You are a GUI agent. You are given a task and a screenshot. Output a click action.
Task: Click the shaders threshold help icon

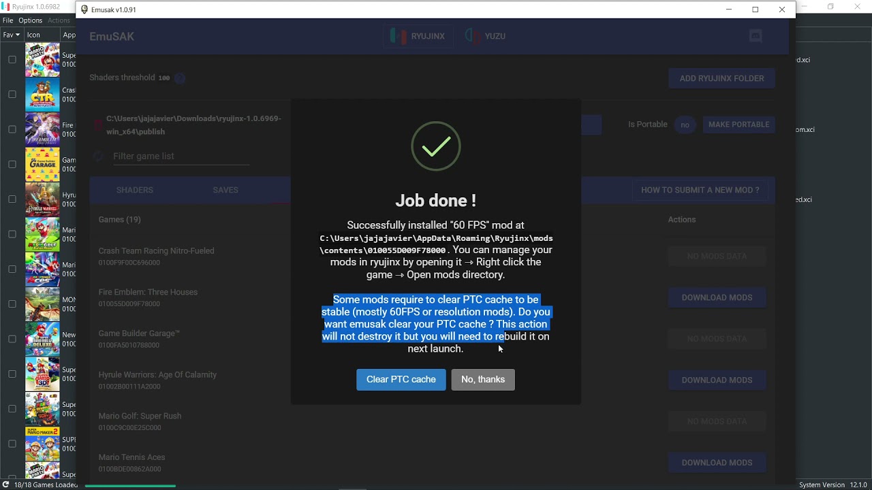(x=180, y=78)
